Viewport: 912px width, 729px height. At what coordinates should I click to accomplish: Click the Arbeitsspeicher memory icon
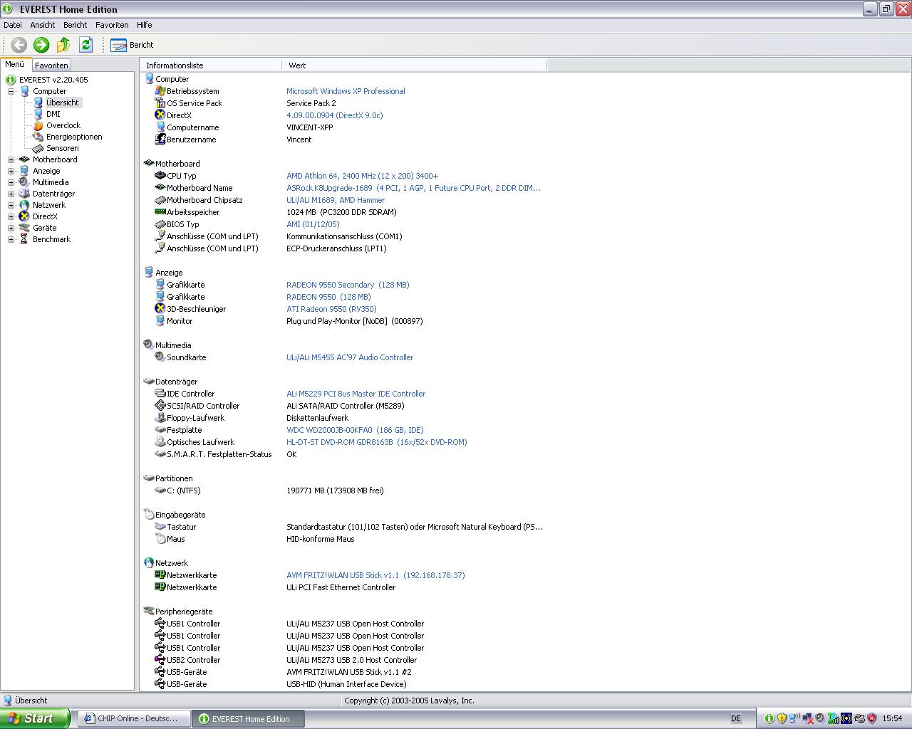point(160,212)
